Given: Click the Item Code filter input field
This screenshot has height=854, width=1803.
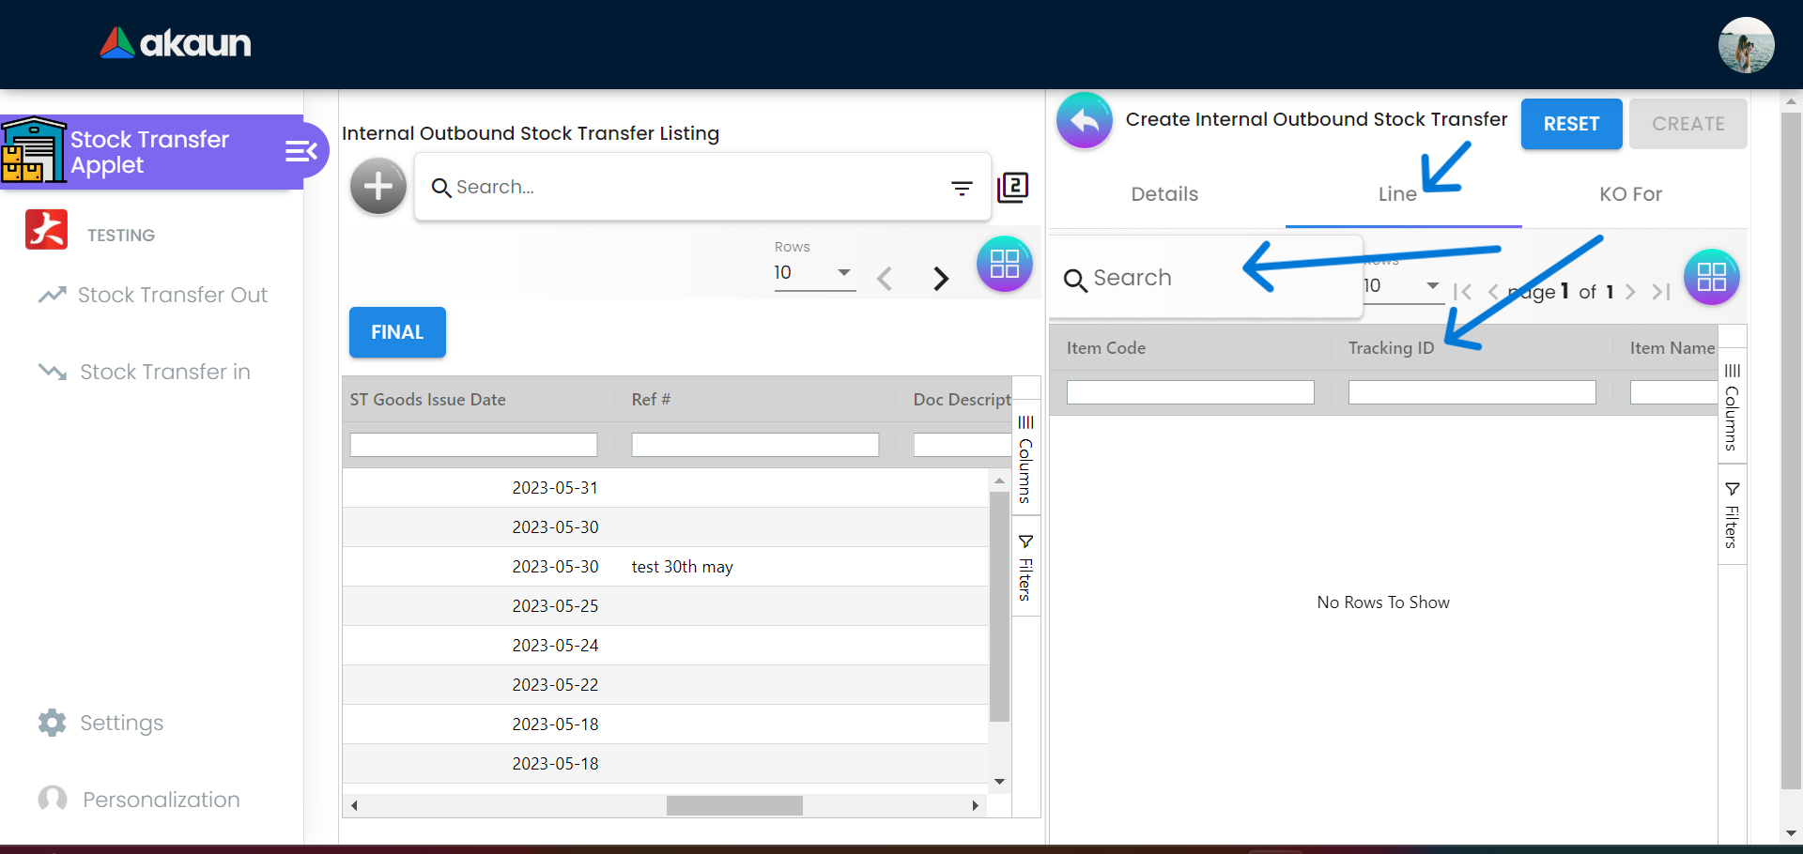Looking at the screenshot, I should [1190, 392].
